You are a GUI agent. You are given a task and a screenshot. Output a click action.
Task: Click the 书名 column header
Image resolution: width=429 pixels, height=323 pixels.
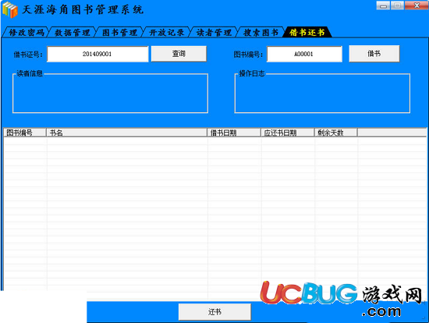coord(126,133)
